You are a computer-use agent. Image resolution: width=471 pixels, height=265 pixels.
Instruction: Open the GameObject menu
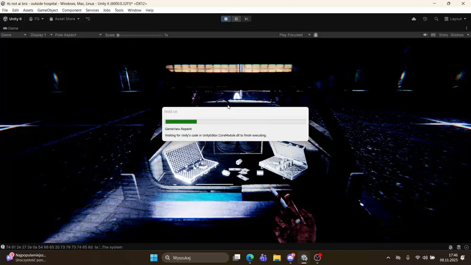[48, 10]
